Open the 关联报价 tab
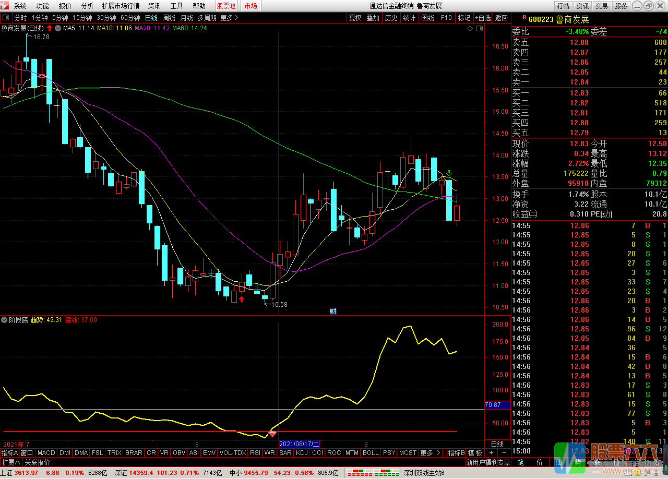Image resolution: width=668 pixels, height=479 pixels. (38, 462)
